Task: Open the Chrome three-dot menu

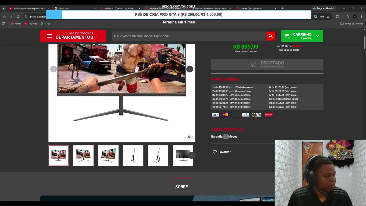Action: click(x=361, y=17)
